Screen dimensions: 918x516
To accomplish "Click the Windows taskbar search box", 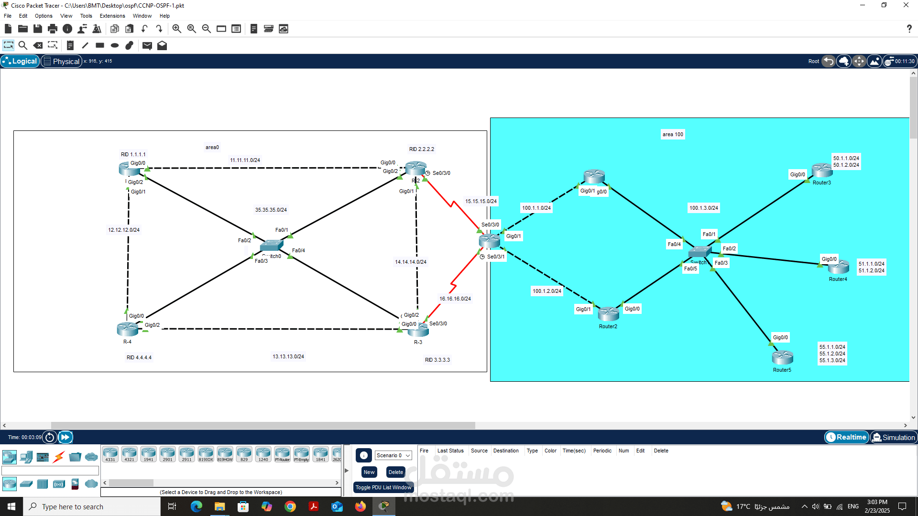I will pyautogui.click(x=92, y=506).
